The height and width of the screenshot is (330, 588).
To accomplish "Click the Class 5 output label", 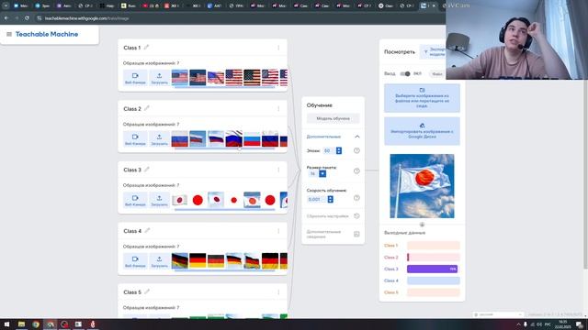I will (x=391, y=292).
